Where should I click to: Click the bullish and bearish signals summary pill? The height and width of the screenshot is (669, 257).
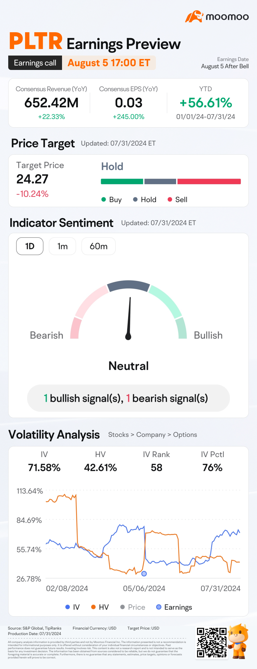coord(128,398)
